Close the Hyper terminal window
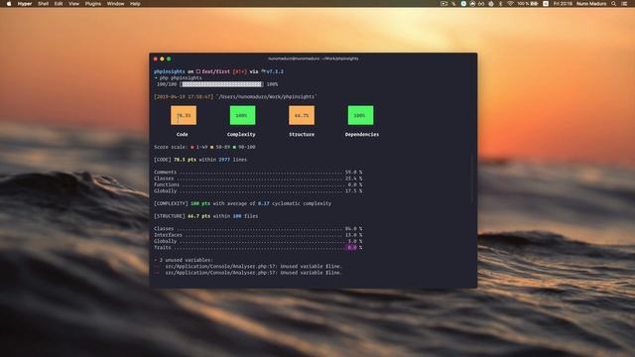Screen dimensions: 635x357 pos(156,59)
